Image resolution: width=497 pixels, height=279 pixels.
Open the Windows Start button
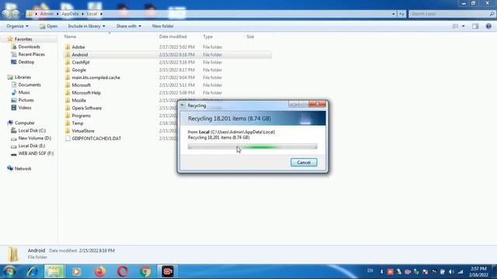[9, 271]
